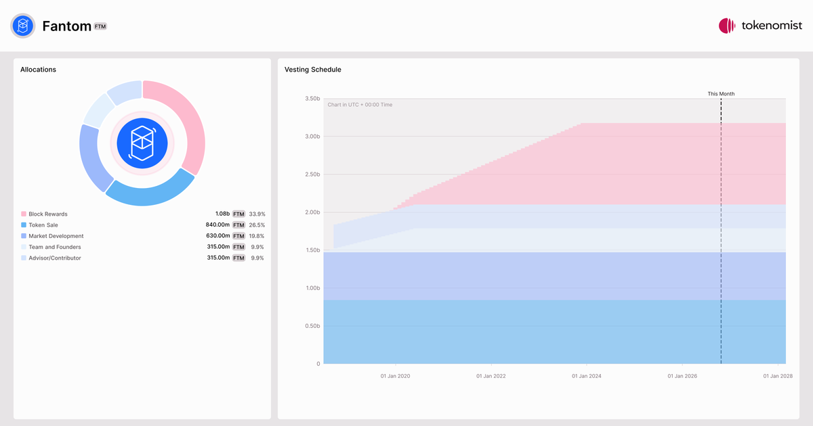Click the 26.5% percentage
This screenshot has height=426, width=813.
tap(257, 225)
